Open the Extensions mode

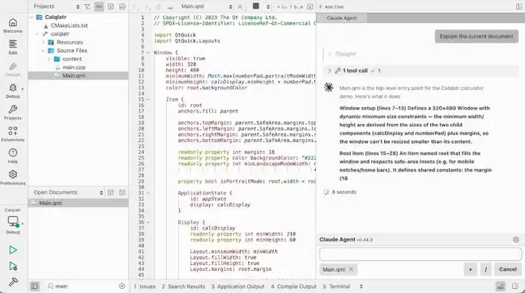13,134
